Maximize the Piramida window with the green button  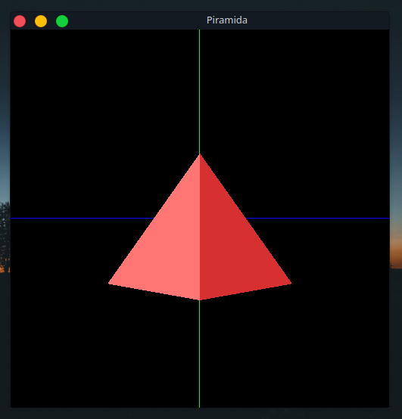click(62, 21)
